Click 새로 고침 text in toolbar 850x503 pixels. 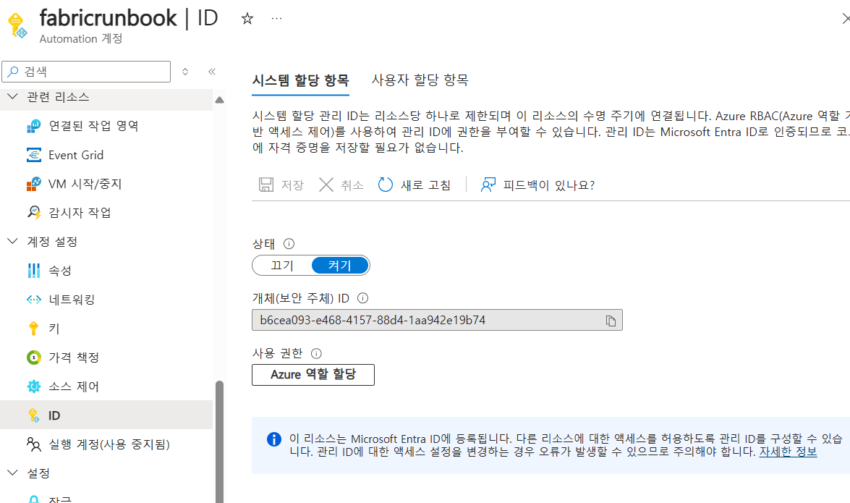(425, 185)
